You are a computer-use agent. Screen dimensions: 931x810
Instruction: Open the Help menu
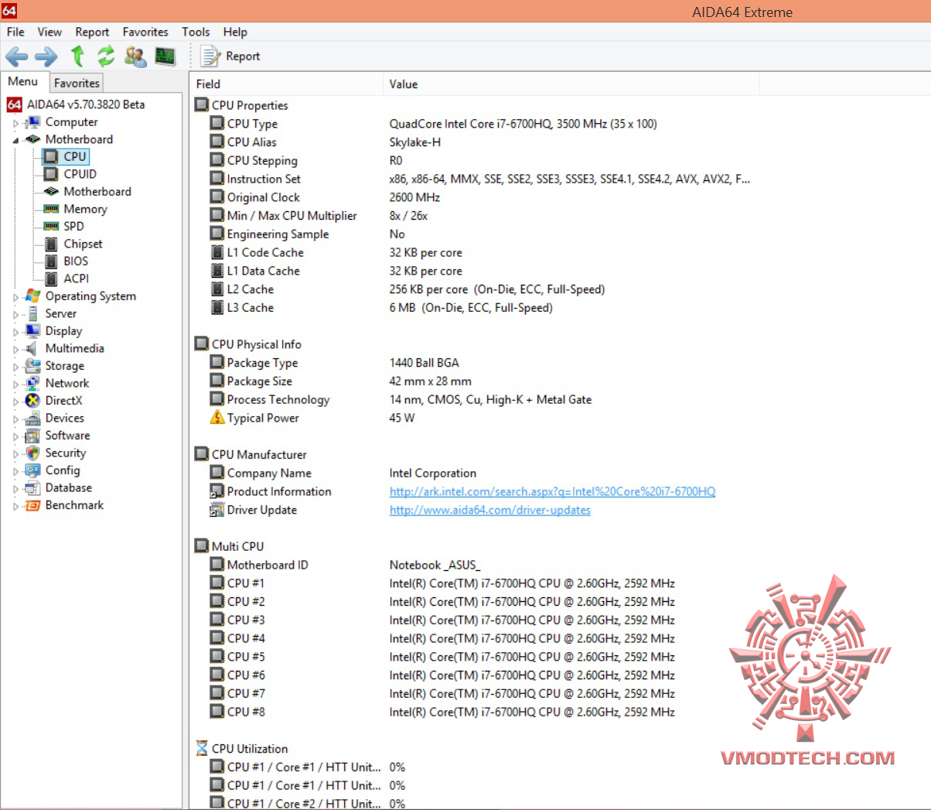pyautogui.click(x=235, y=32)
